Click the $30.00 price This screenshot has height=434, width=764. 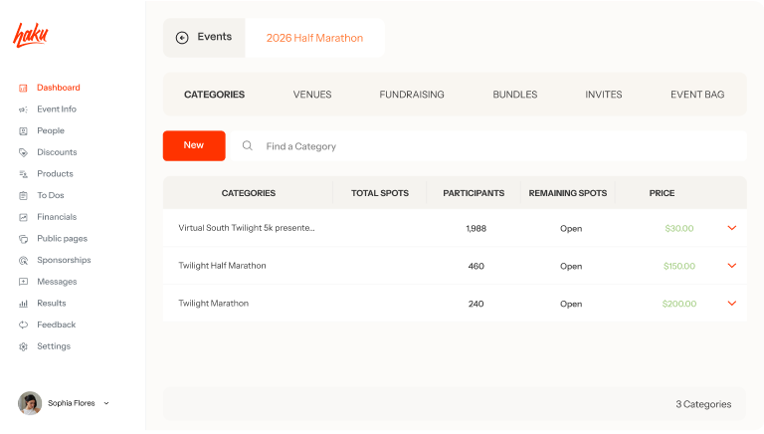click(679, 228)
